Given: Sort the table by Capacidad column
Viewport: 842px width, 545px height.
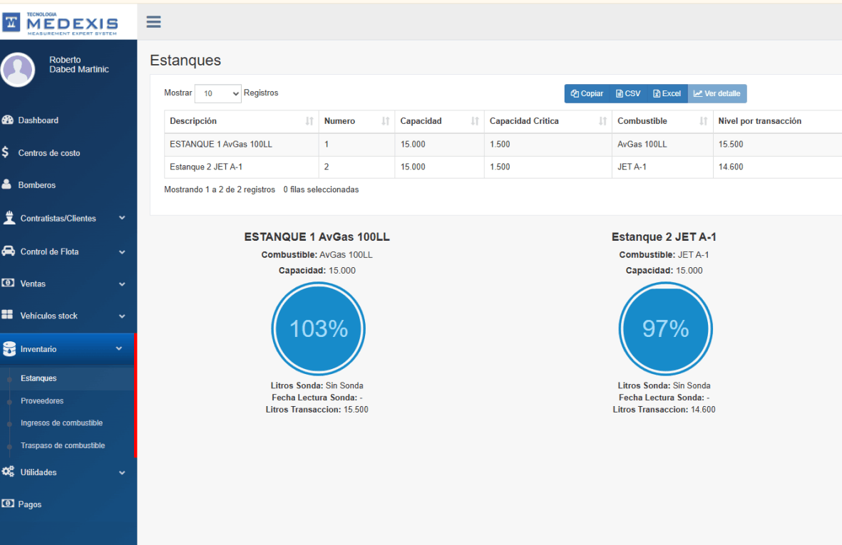Looking at the screenshot, I should tap(429, 121).
